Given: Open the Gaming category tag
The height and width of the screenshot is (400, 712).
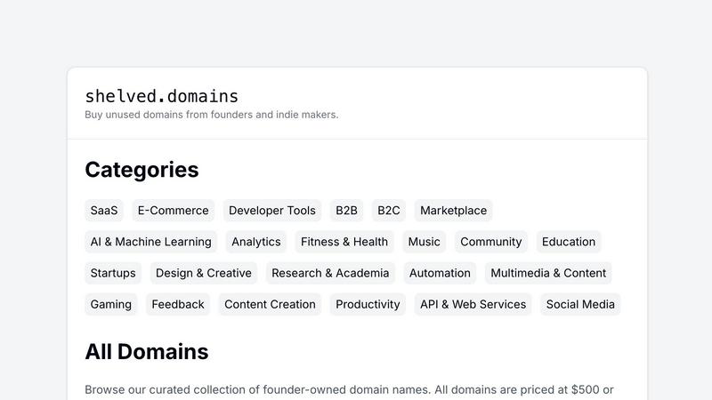Looking at the screenshot, I should [x=111, y=304].
